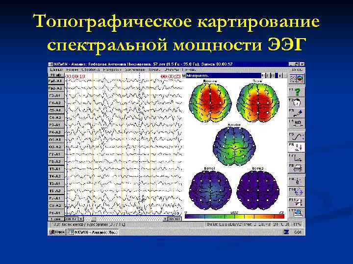Click the cursor interval text in the status bar
This screenshot has height=264, width=353.
[x=89, y=224]
